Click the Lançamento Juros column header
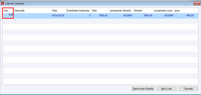 [164, 11]
